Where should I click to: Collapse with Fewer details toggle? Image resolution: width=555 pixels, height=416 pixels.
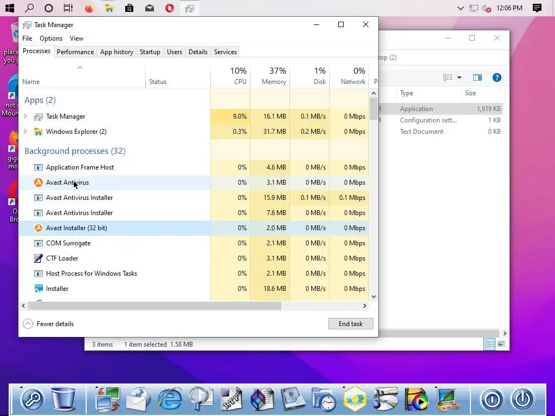click(48, 324)
